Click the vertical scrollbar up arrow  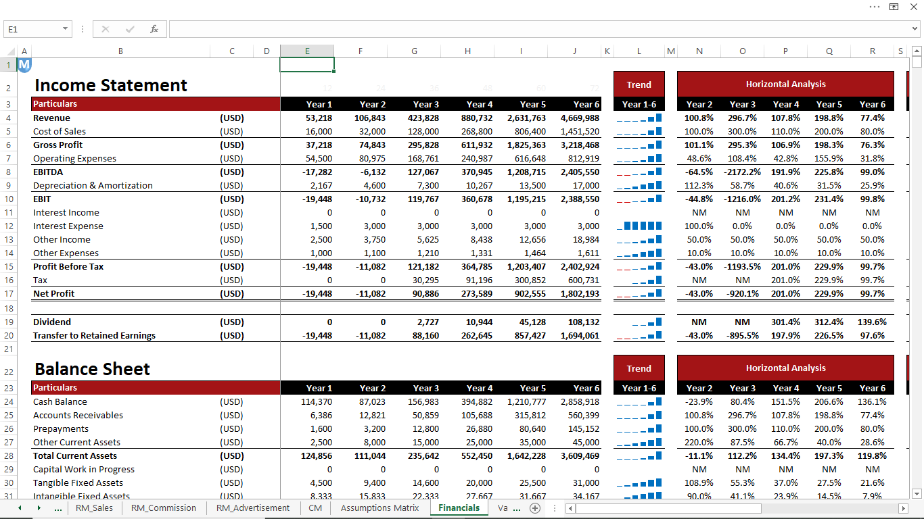point(917,51)
